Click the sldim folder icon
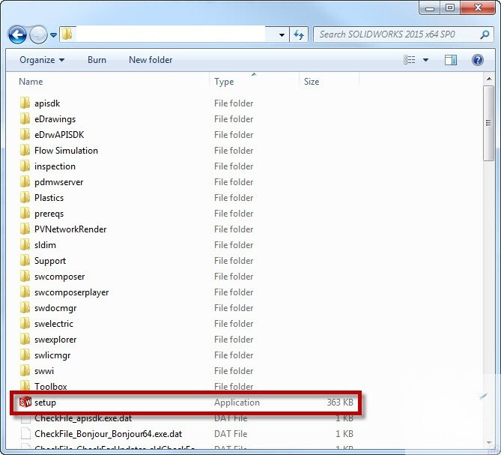Viewport: 501px width, 455px height. [x=25, y=244]
